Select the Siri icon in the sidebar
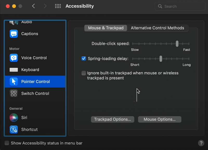 pos(14,118)
